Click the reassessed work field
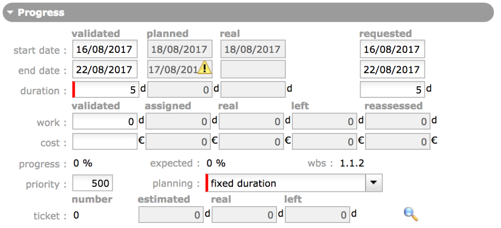501x228 pixels. 398,122
